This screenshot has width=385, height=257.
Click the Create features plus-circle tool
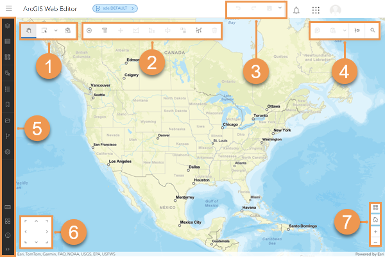[x=89, y=30]
